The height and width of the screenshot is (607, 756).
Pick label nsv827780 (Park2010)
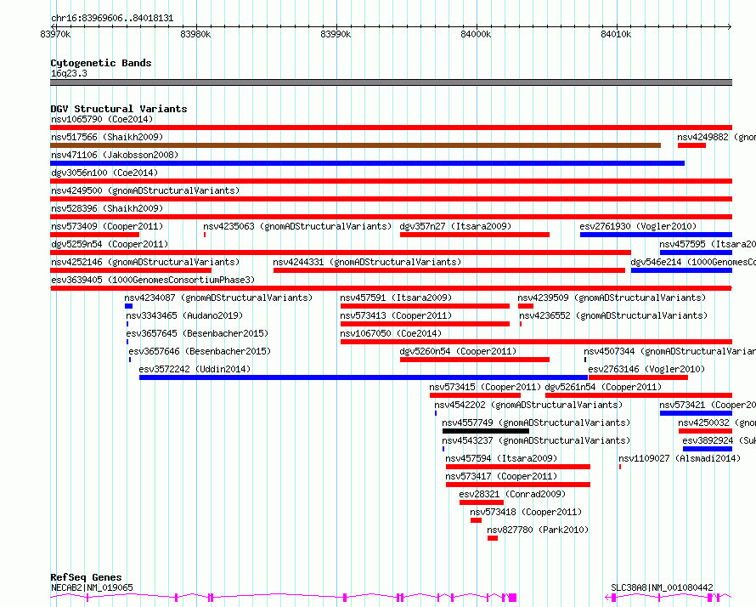click(x=538, y=530)
